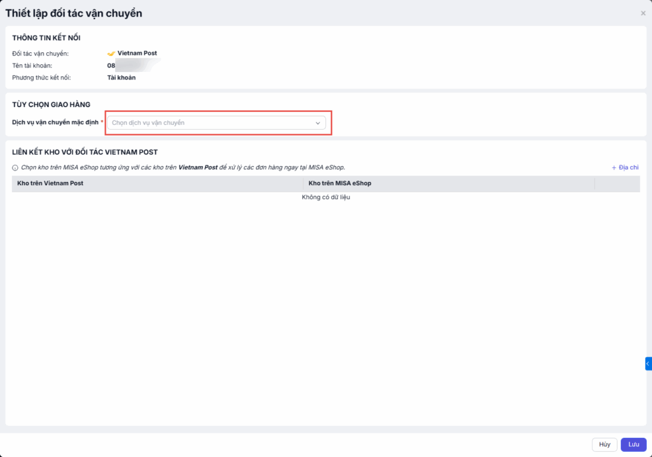
Task: Open the Chọn dịch vụ vận chuyển dropdown
Action: coord(210,123)
